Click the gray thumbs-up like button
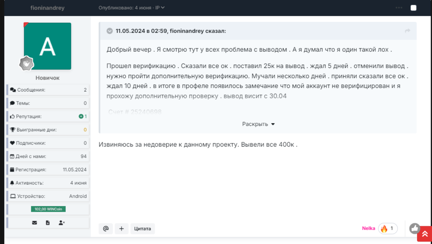Viewport: 432px width, 244px height. coord(415,228)
